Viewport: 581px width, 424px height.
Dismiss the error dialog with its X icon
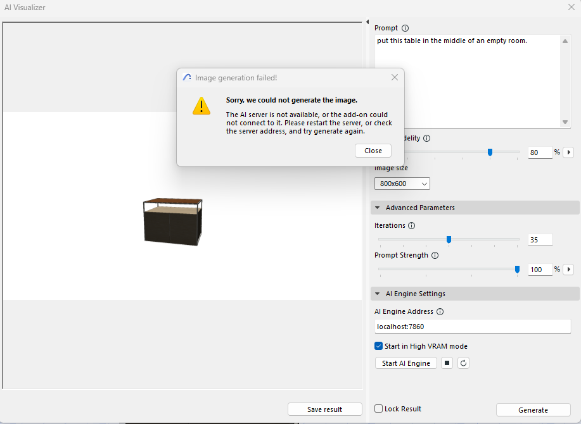[x=395, y=78]
